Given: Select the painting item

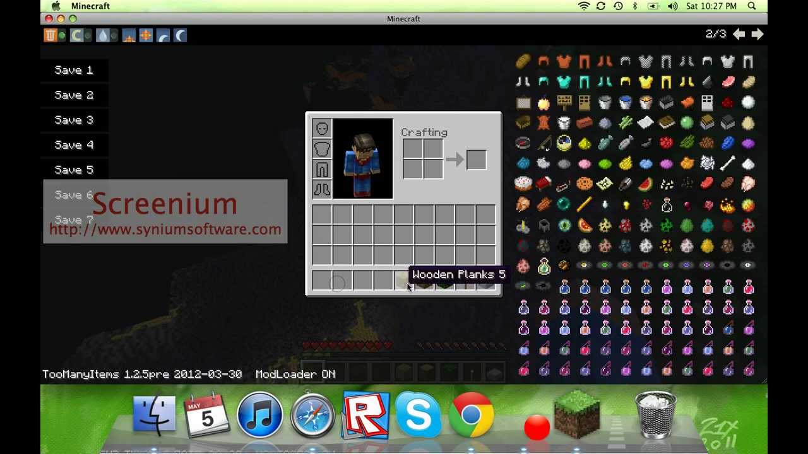Looking at the screenshot, I should click(523, 102).
